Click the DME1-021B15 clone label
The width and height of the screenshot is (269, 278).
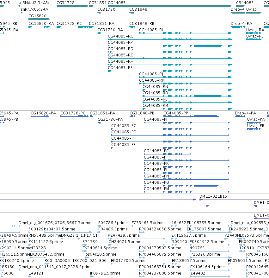pos(213,196)
